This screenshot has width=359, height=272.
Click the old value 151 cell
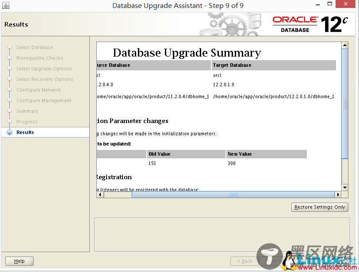pos(152,163)
